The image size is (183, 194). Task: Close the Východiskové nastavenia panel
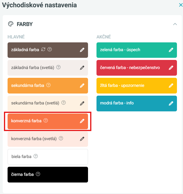pos(181,5)
